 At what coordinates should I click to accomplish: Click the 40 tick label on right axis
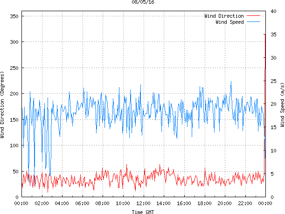tap(273, 11)
